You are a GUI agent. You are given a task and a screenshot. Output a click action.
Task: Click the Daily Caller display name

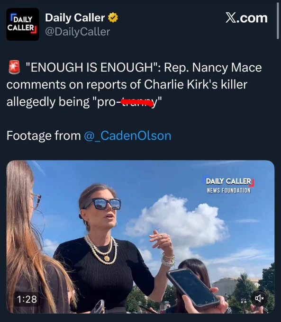[75, 18]
